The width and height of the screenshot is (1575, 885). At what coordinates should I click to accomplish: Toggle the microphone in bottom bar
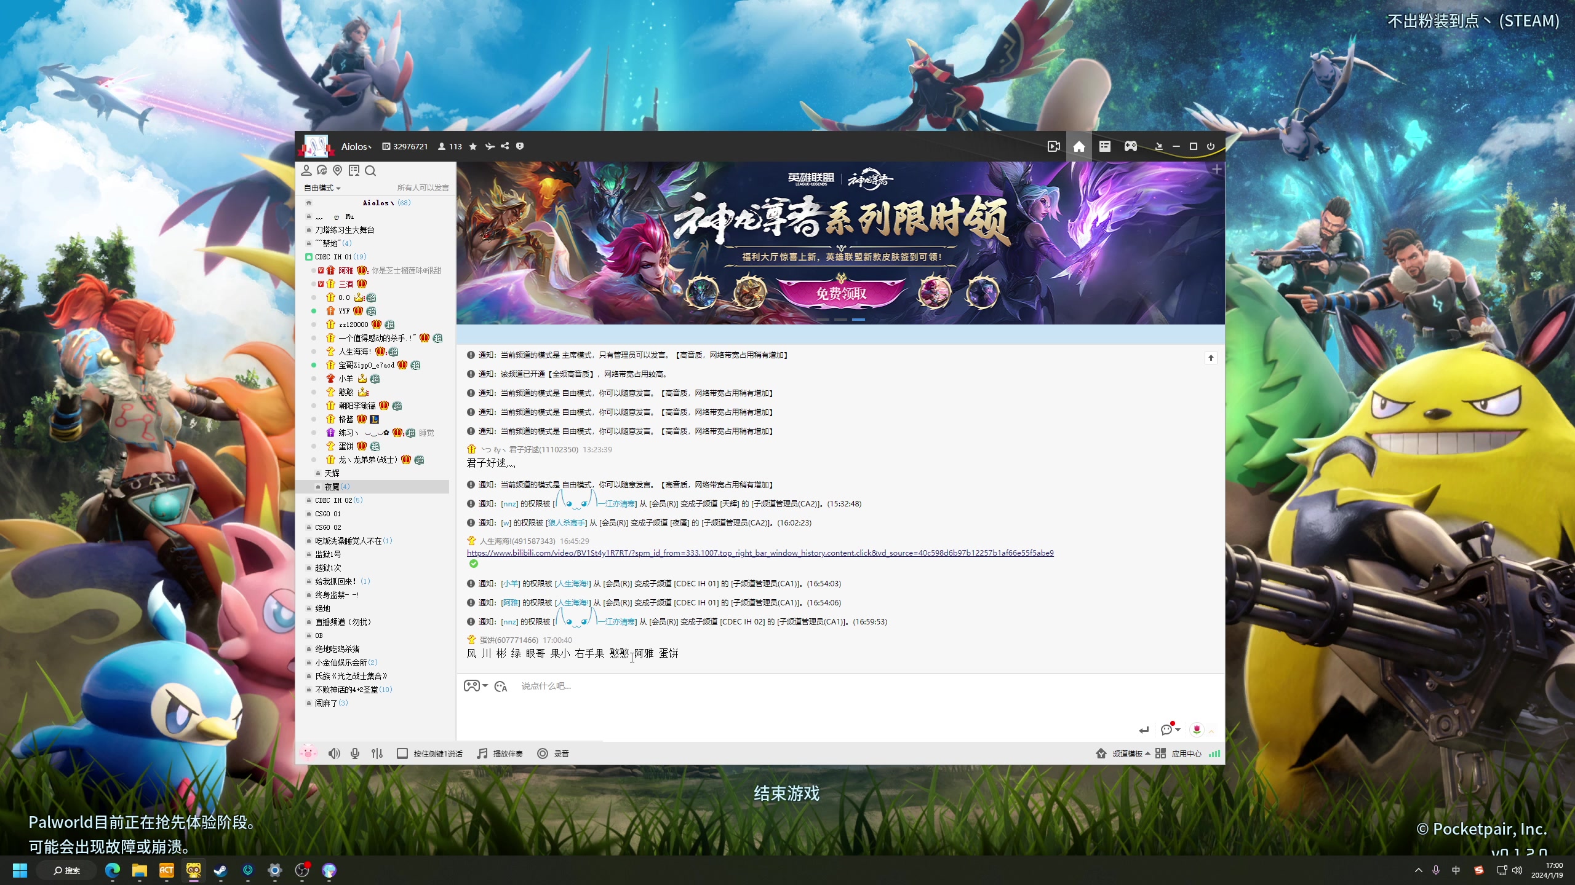pyautogui.click(x=355, y=753)
